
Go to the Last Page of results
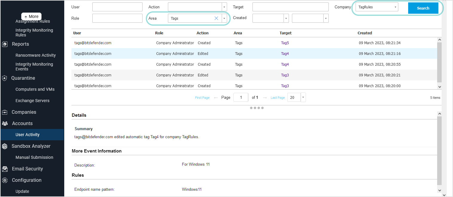click(278, 97)
